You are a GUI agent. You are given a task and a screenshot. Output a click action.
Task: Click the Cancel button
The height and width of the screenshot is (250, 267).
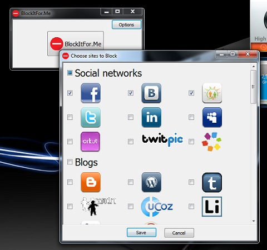pyautogui.click(x=179, y=233)
